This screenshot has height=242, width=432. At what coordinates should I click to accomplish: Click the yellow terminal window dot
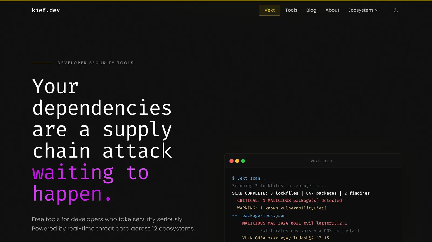click(x=237, y=161)
